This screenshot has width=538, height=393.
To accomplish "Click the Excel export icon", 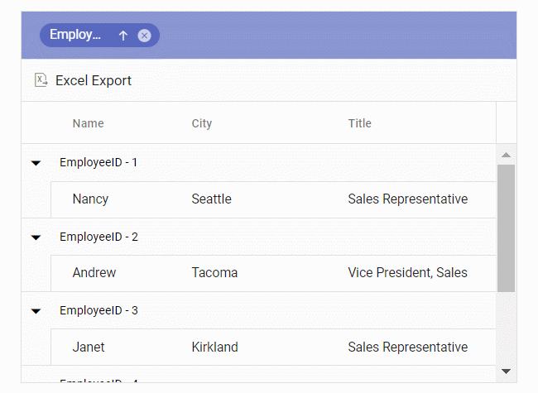I will point(41,80).
